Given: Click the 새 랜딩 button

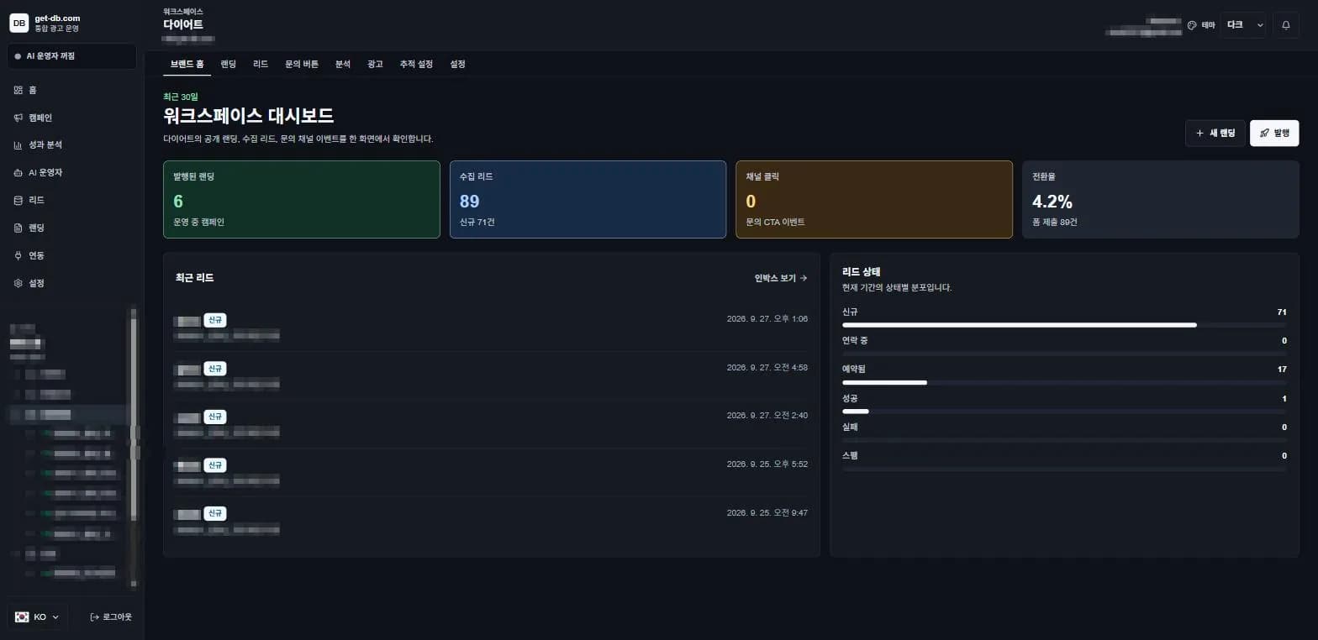Looking at the screenshot, I should [x=1215, y=133].
